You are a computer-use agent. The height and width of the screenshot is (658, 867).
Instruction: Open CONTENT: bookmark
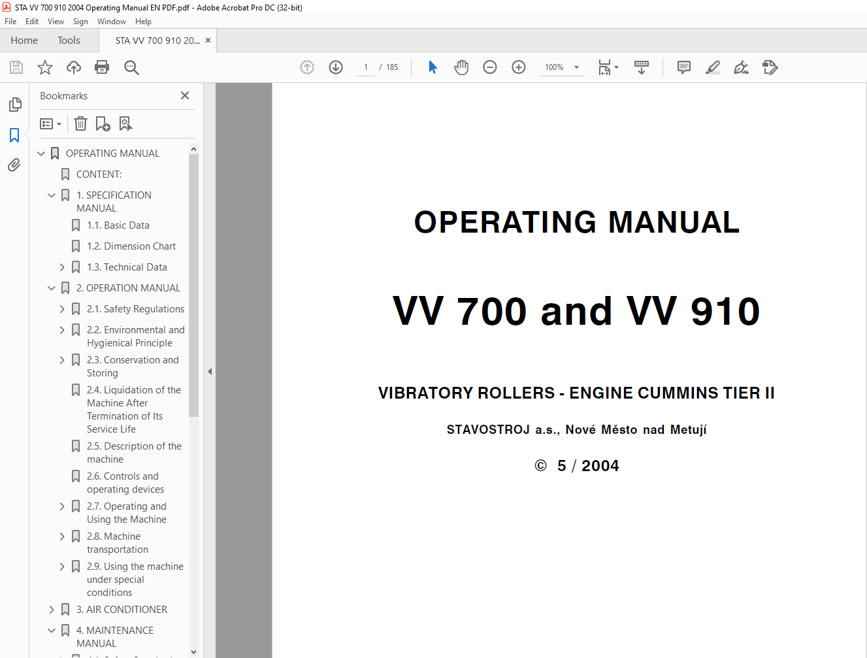tap(99, 174)
